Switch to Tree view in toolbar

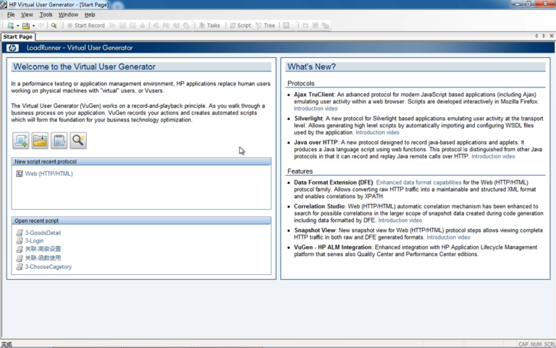pyautogui.click(x=266, y=25)
